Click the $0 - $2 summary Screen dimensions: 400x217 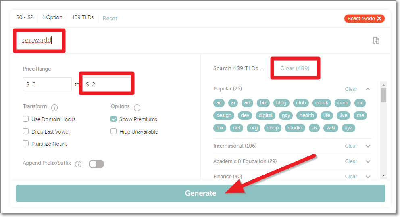pos(25,17)
